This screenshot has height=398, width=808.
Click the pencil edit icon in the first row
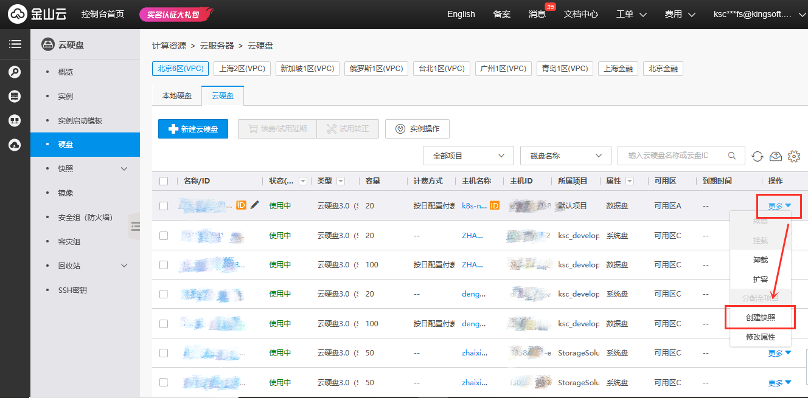point(254,205)
